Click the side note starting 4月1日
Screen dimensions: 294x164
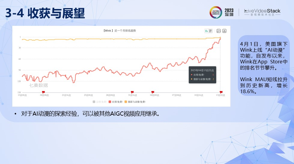coord(264,56)
